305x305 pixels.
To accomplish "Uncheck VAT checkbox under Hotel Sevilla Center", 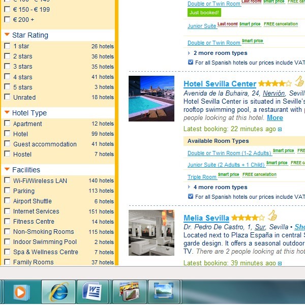I will 191,196.
